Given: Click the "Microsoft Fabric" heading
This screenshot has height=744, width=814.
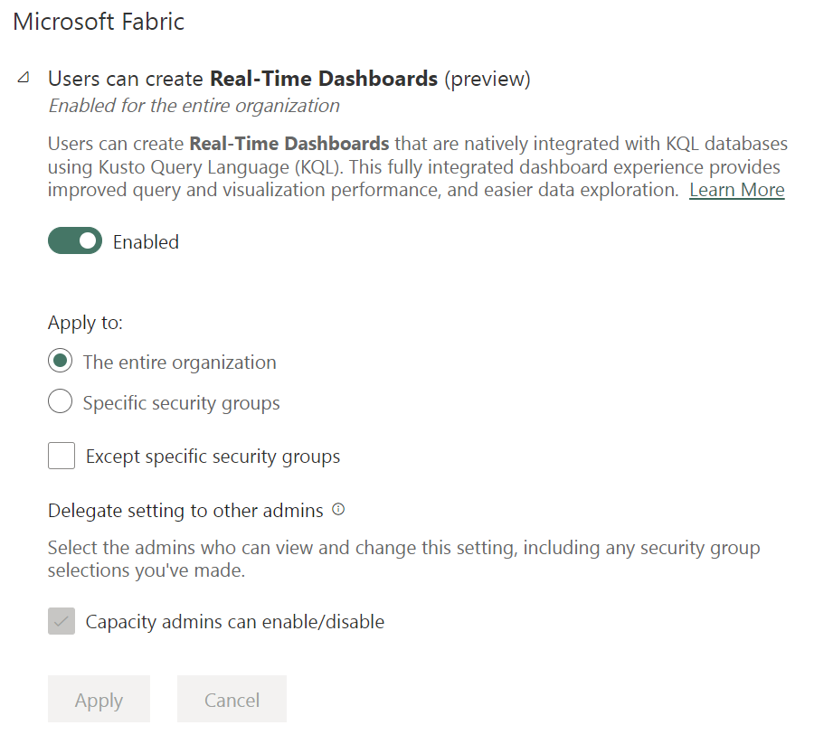Looking at the screenshot, I should point(99,21).
